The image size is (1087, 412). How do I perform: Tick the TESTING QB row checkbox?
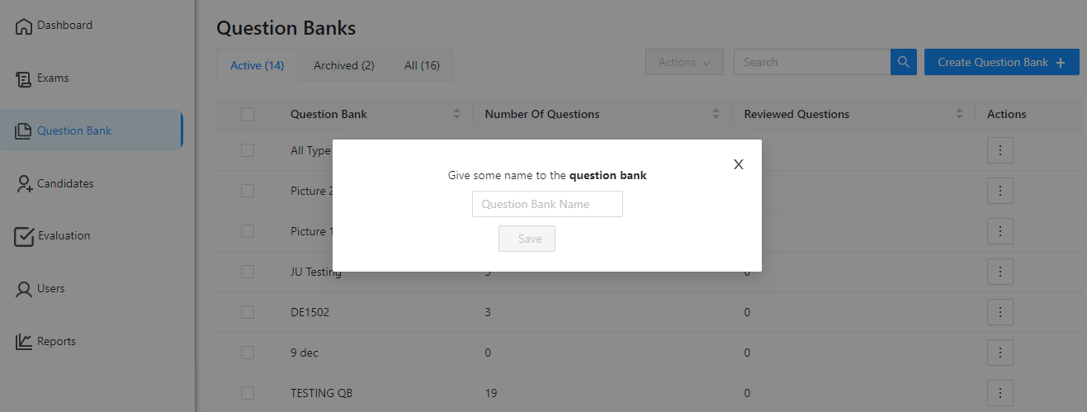[x=248, y=393]
